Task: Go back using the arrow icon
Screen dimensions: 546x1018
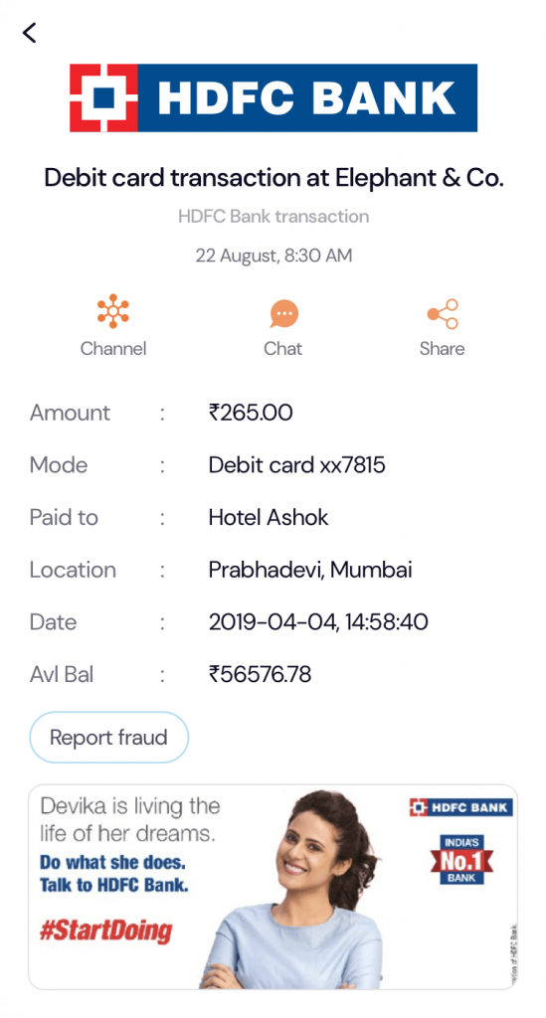Action: [29, 33]
